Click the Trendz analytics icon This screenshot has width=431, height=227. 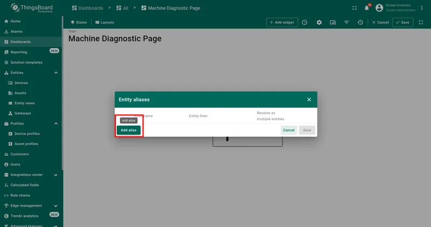tap(6, 216)
